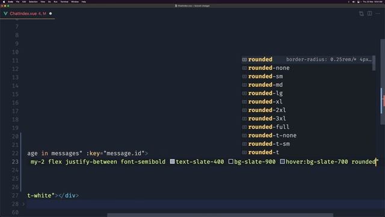Image resolution: width=385 pixels, height=217 pixels.
Task: Choose the 'rounded-lg' suggestion
Action: [307, 93]
